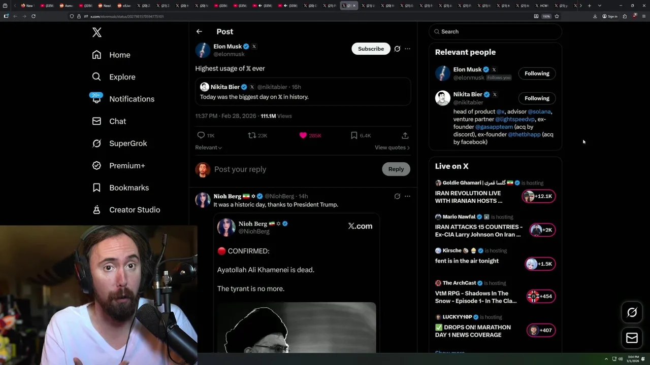Open Chat in the sidebar
This screenshot has height=365, width=650.
(x=109, y=121)
